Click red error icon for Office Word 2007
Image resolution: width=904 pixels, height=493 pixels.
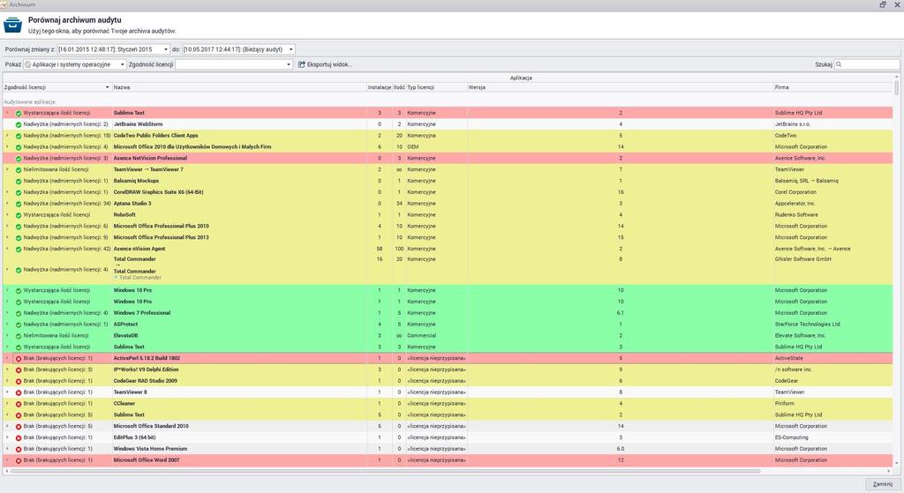click(x=19, y=460)
